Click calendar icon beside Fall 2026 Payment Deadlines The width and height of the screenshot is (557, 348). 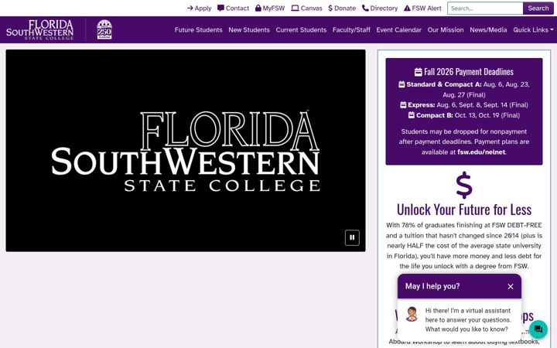[418, 72]
